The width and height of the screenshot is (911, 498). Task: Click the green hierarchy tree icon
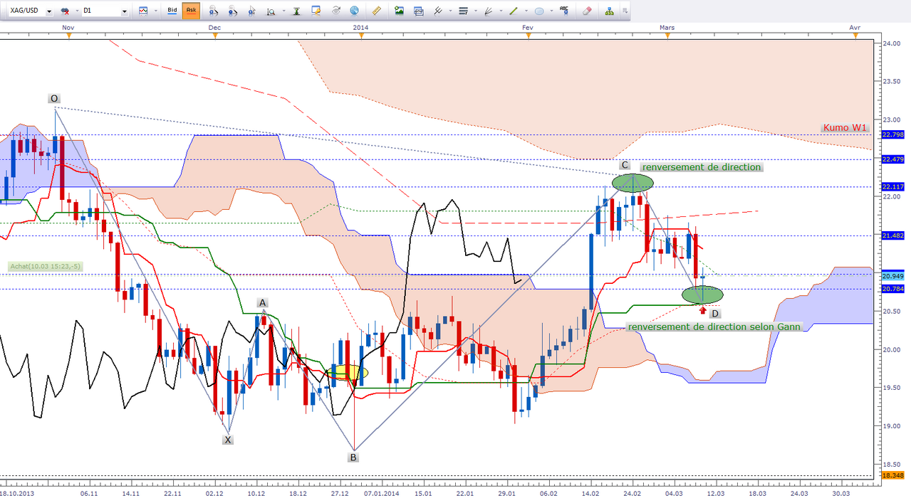click(609, 11)
